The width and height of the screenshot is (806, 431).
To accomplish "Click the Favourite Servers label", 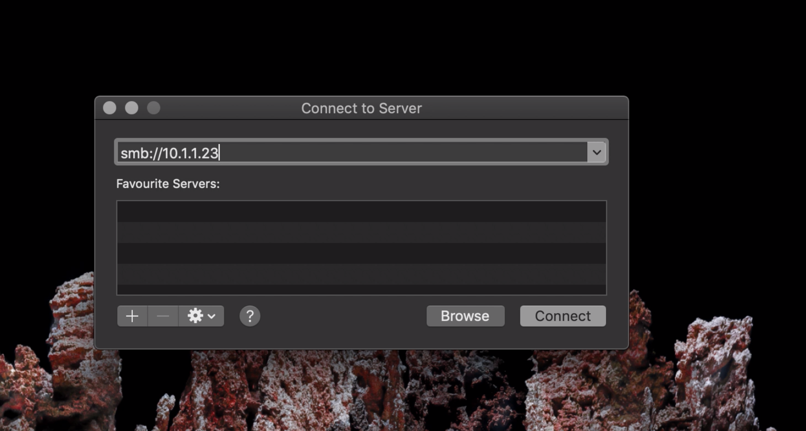I will click(168, 184).
